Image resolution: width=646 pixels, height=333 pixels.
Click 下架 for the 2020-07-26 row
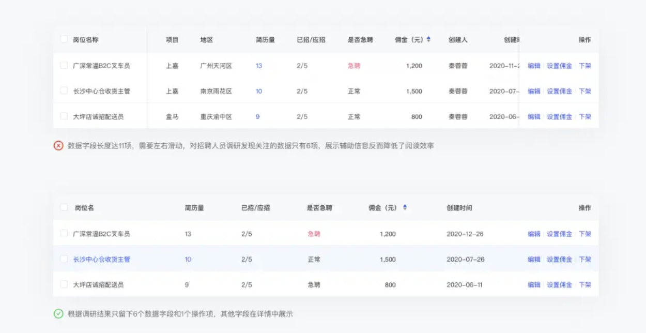(585, 259)
